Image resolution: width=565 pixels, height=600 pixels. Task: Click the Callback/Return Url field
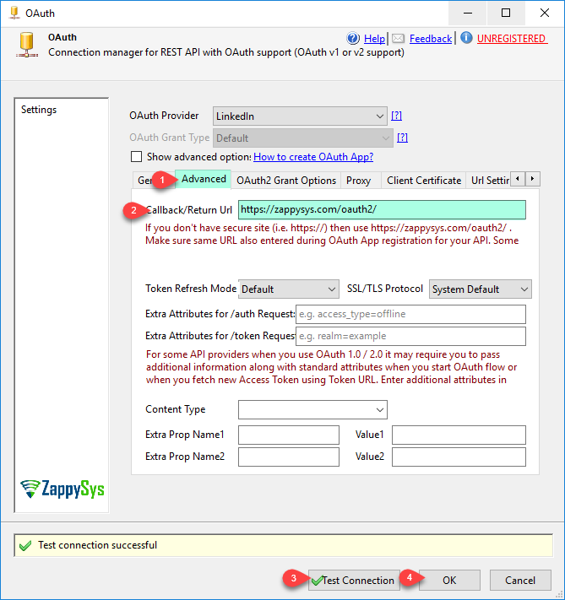point(382,209)
